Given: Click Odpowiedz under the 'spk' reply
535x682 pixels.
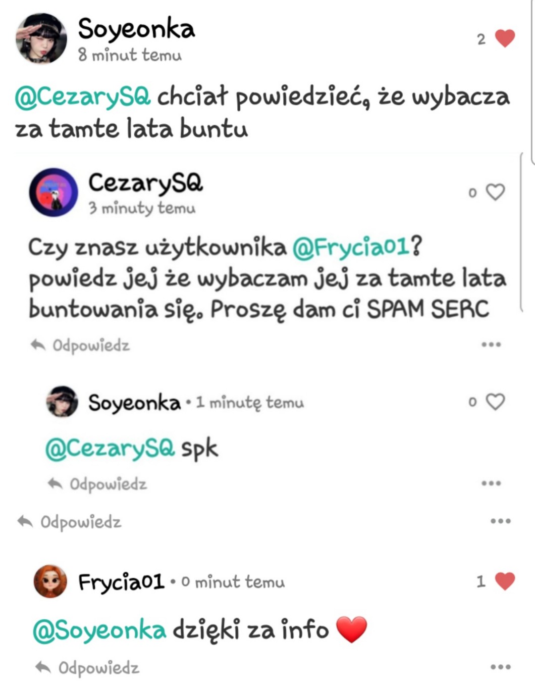Looking at the screenshot, I should pyautogui.click(x=97, y=484).
